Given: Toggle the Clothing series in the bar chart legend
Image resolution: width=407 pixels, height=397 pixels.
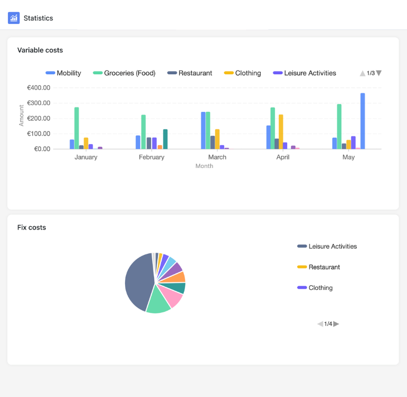Looking at the screenshot, I should [242, 73].
